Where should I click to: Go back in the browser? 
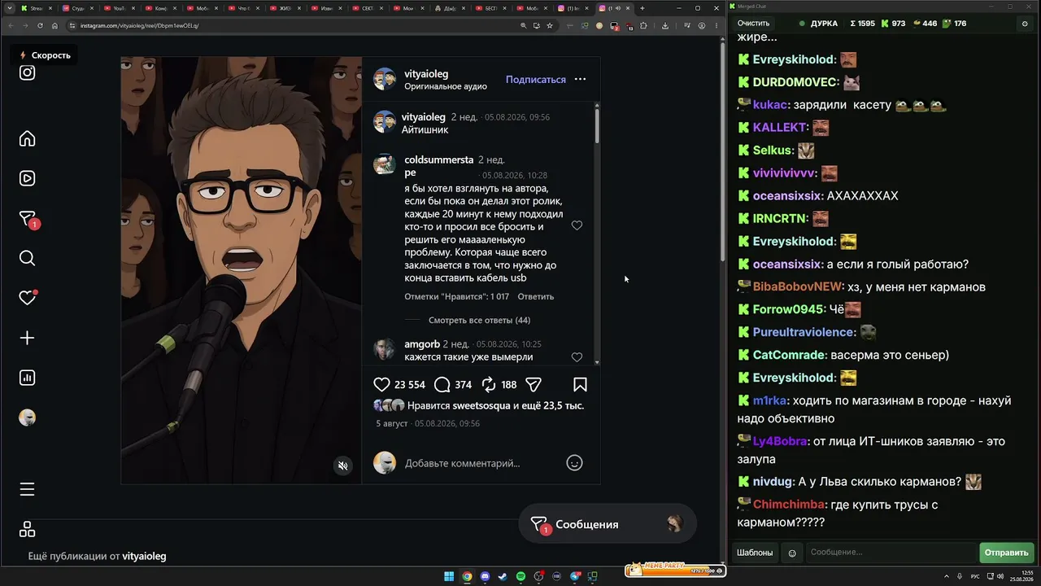pyautogui.click(x=11, y=25)
